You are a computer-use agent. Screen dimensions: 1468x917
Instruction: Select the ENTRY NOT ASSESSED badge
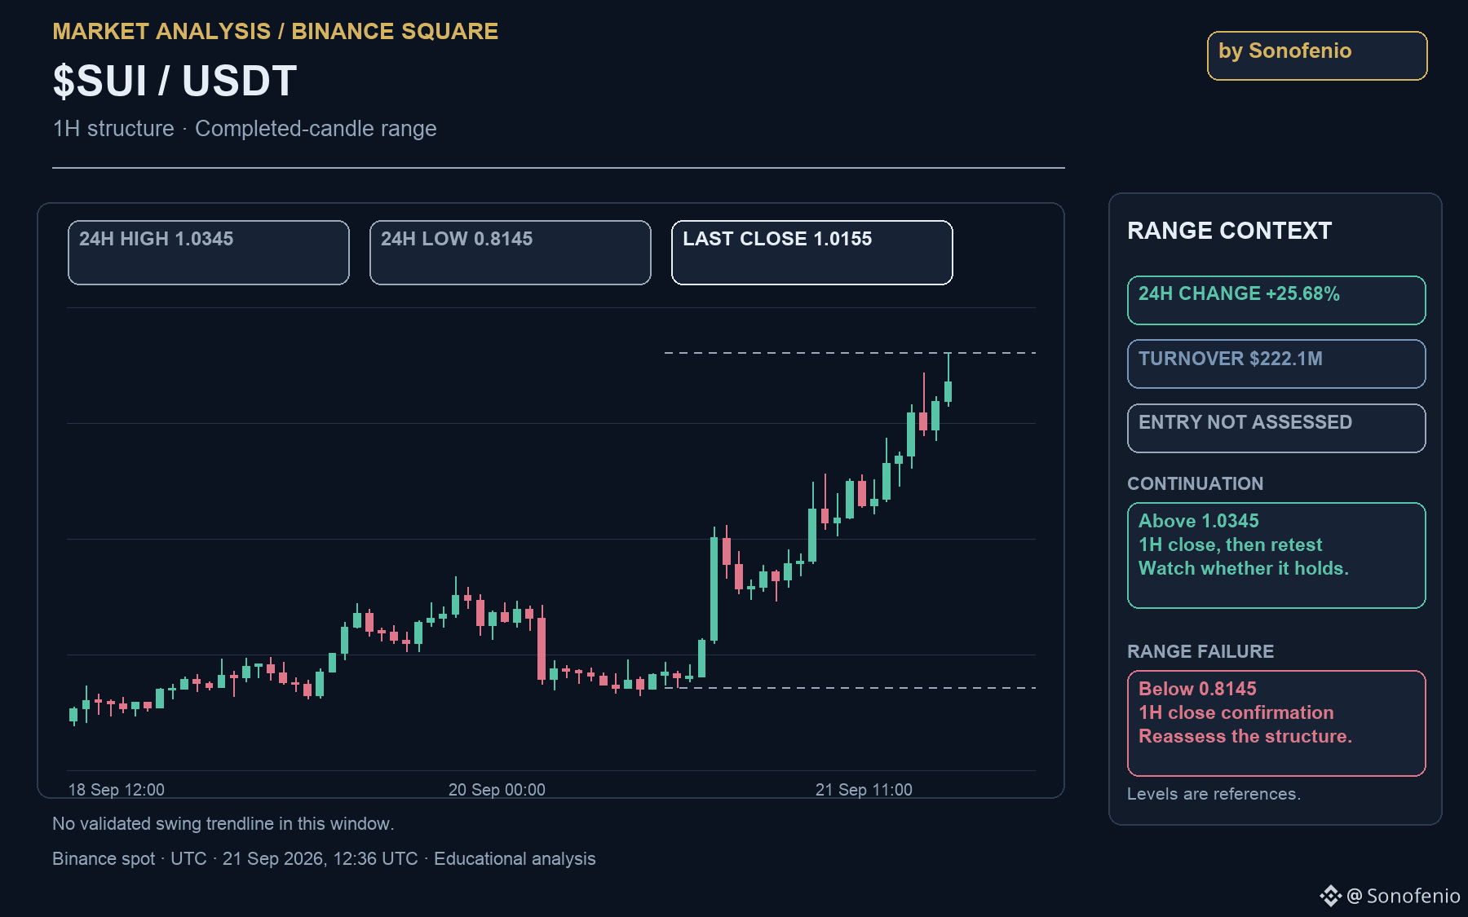(1276, 428)
